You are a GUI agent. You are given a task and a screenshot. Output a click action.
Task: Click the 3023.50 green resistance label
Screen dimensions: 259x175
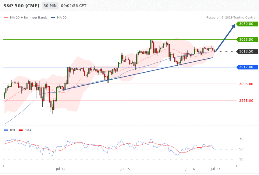click(247, 39)
